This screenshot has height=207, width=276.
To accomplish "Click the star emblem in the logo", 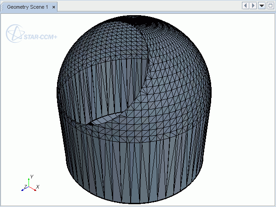I will point(15,34).
